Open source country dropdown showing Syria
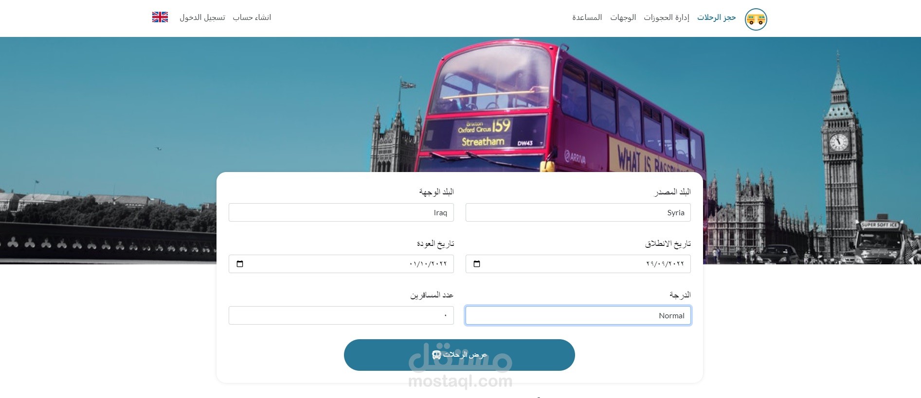Viewport: 921px width, 398px height. pyautogui.click(x=578, y=212)
